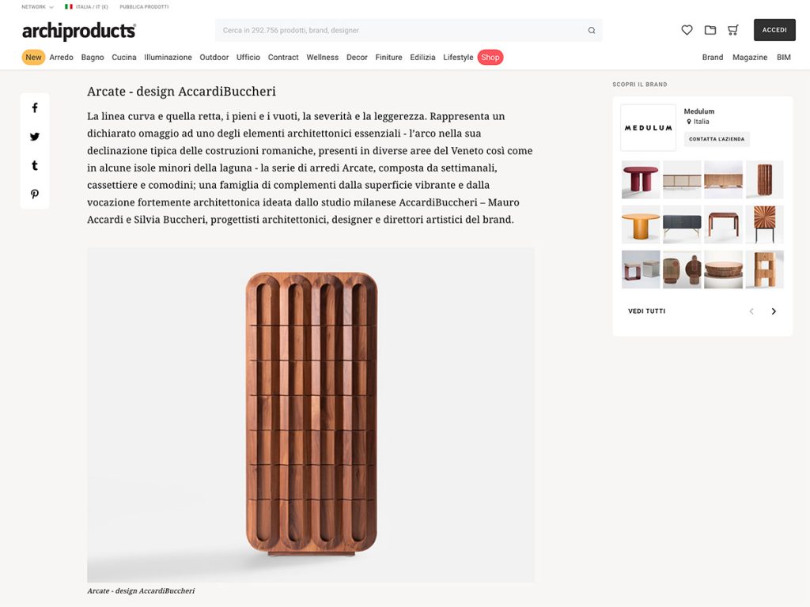This screenshot has height=607, width=810.
Task: Share the article on Facebook
Action: [35, 107]
